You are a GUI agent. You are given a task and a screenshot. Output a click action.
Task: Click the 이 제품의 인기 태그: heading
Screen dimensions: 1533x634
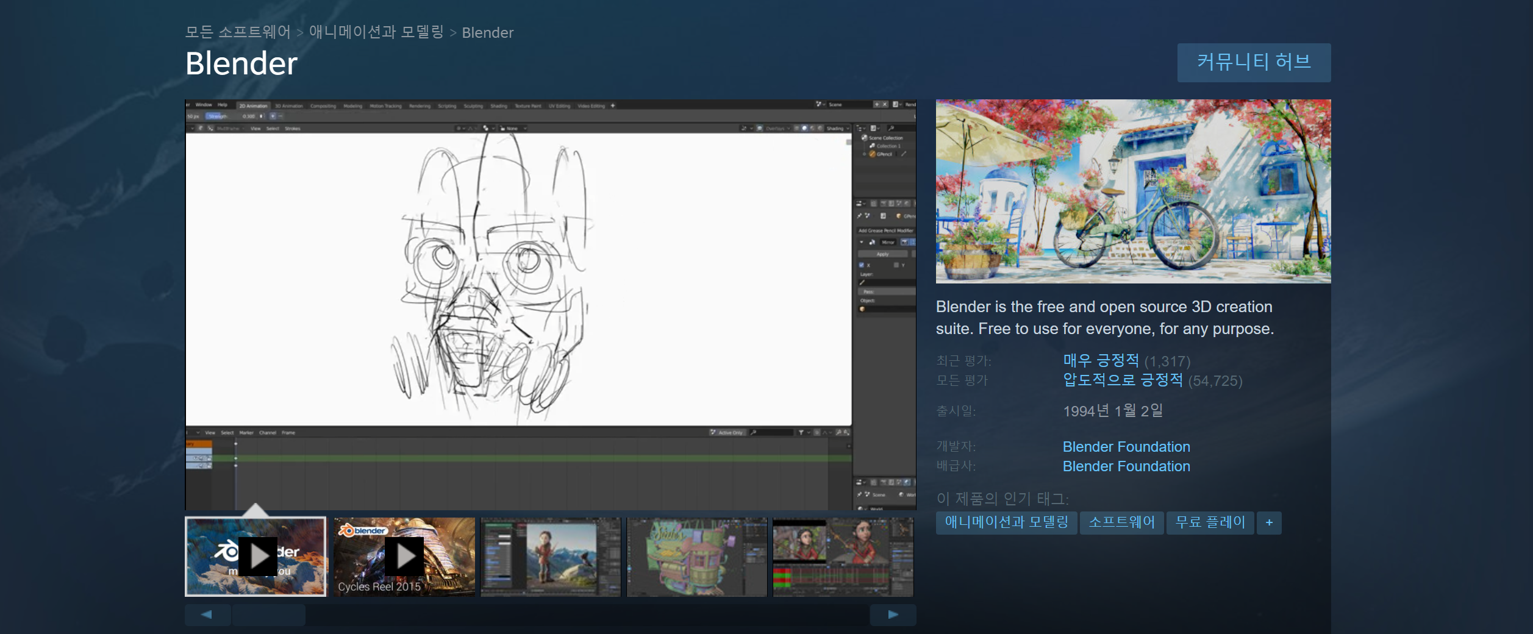(1002, 499)
